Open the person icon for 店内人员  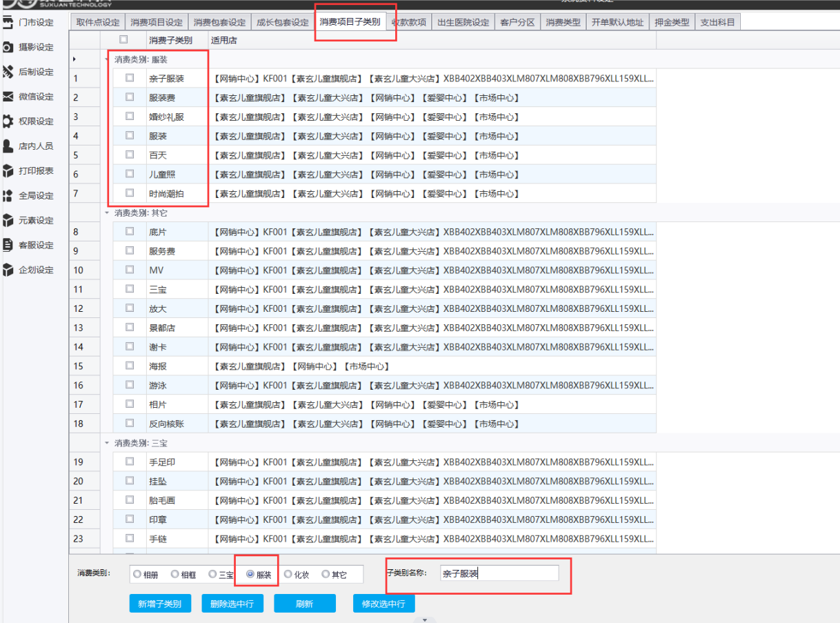8,146
